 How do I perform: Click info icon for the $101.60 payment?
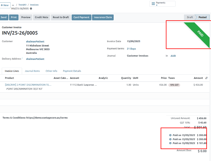[x=170, y=143]
